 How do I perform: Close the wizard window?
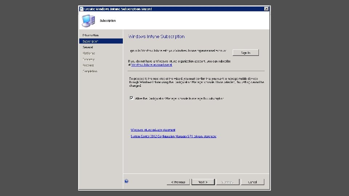tap(266, 9)
